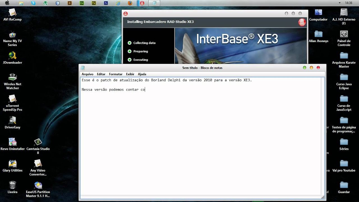The image size is (359, 202).
Task: Launch Adobe Illustrator from the taskbar
Action: coord(70,3)
